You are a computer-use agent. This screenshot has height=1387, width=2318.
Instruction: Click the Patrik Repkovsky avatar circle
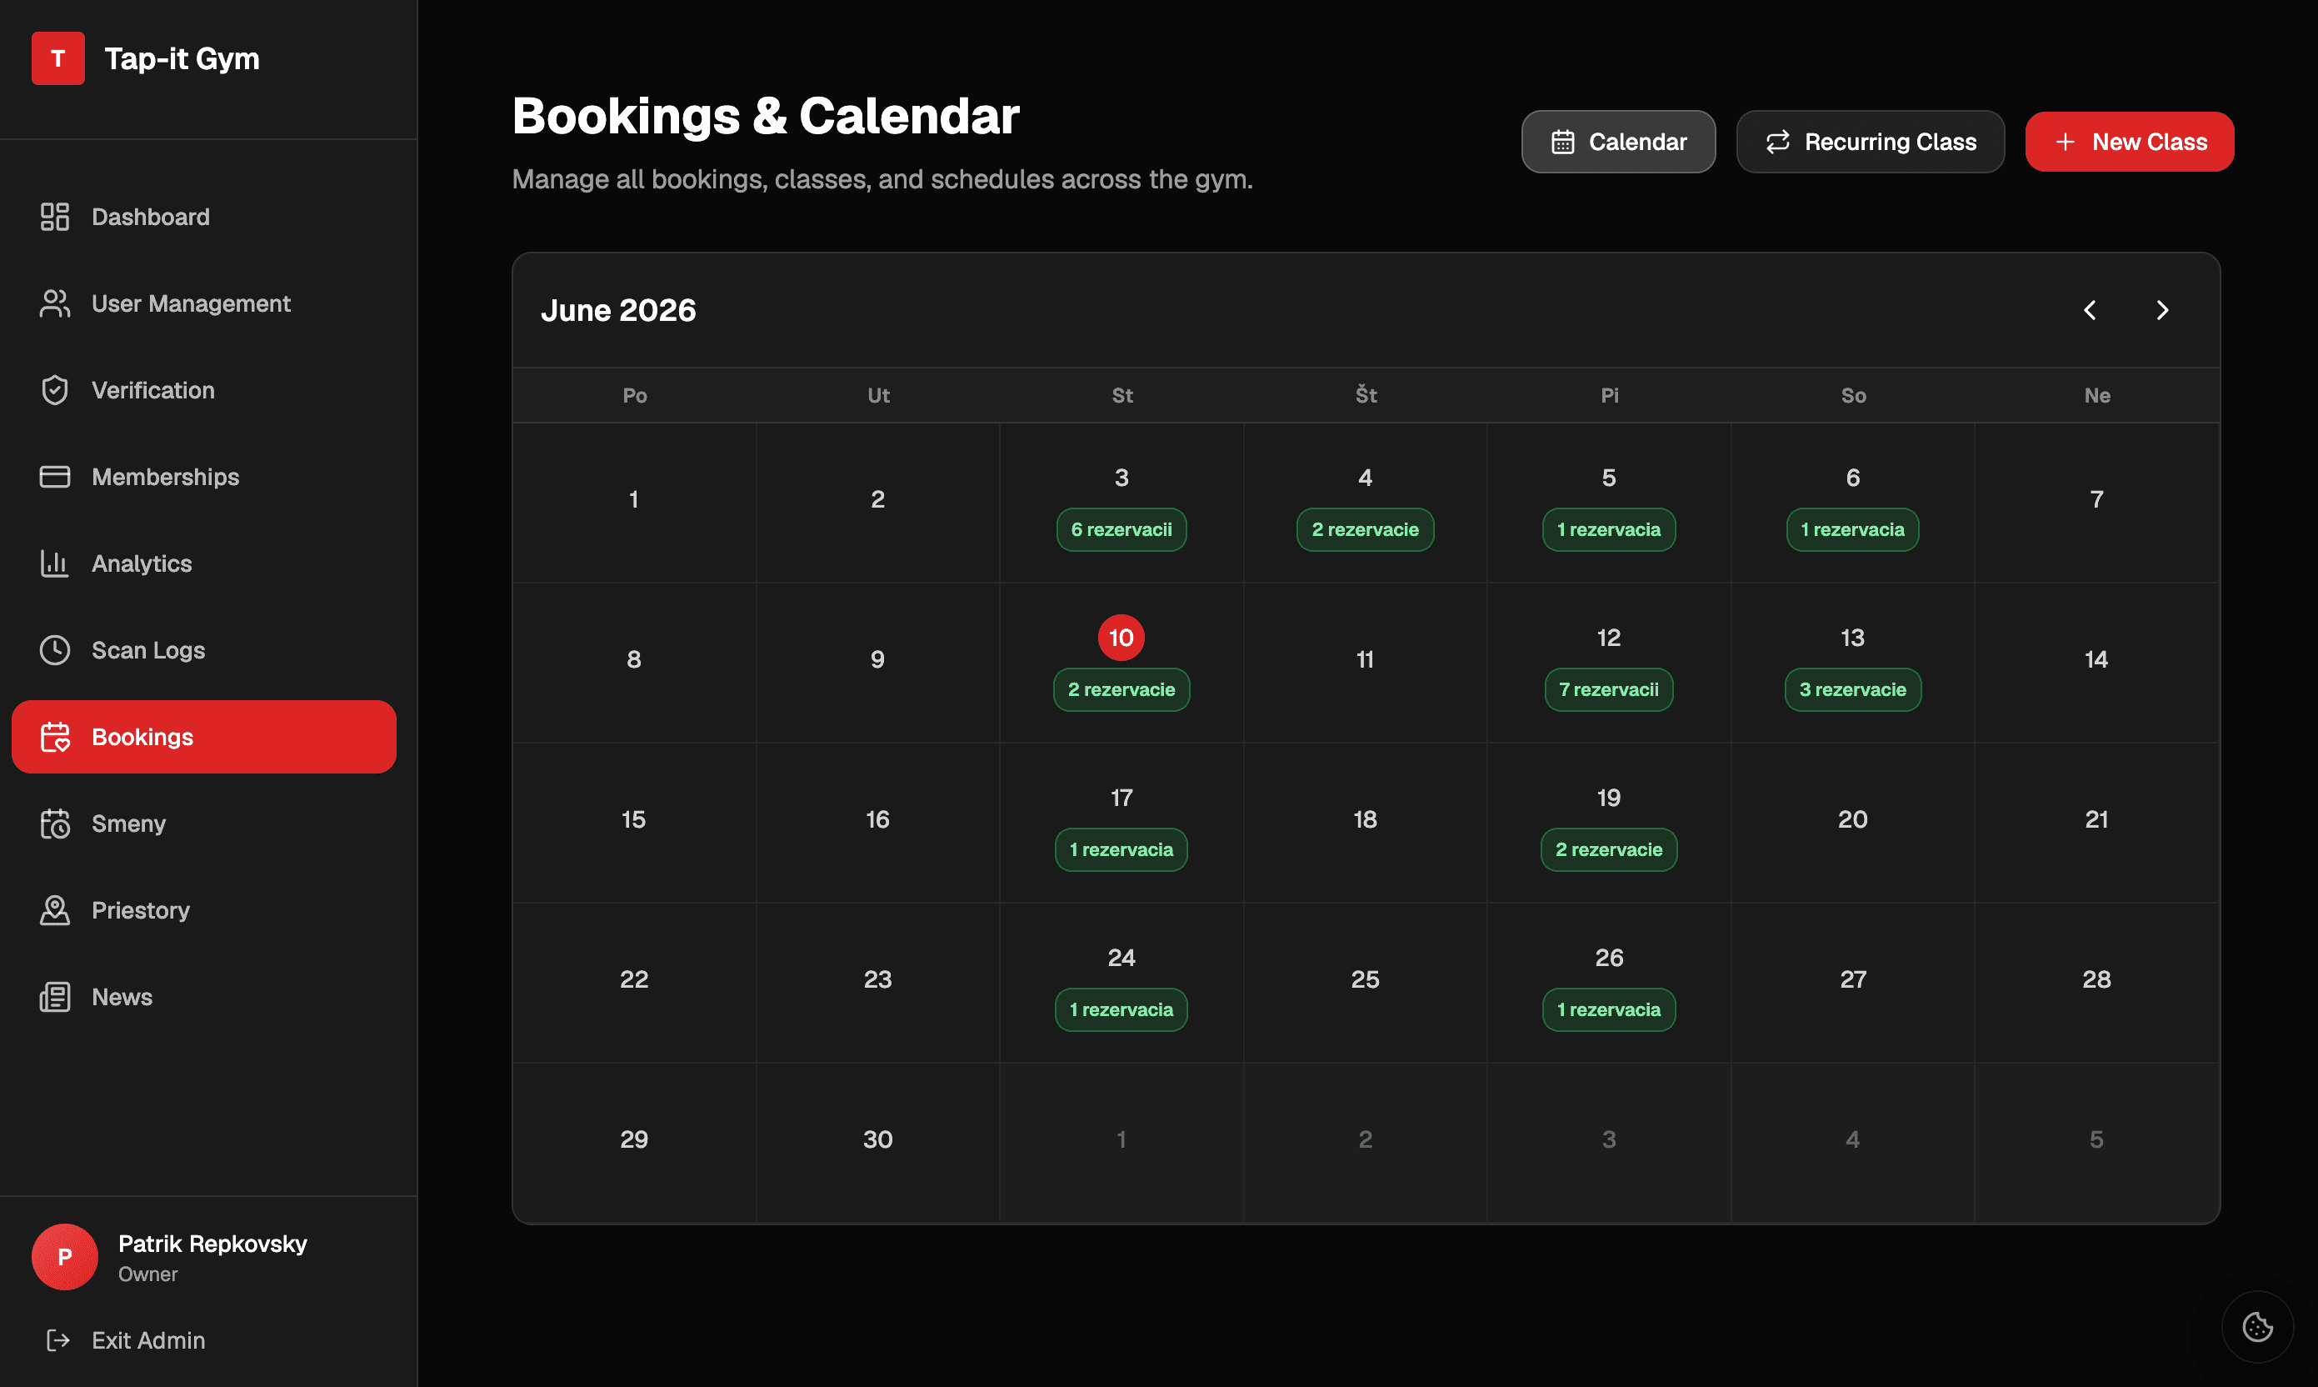click(x=64, y=1257)
